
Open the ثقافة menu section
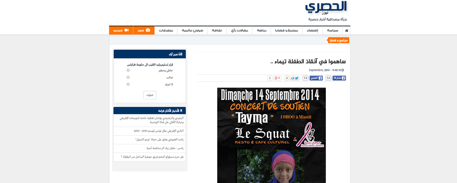pyautogui.click(x=217, y=30)
